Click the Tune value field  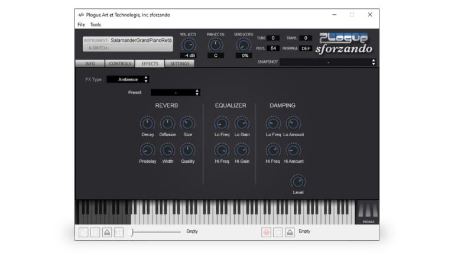pos(273,38)
